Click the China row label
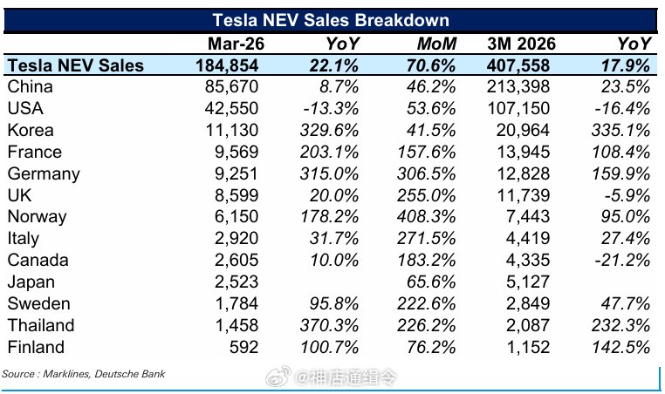Viewport: 665px width, 394px height. pyautogui.click(x=31, y=86)
